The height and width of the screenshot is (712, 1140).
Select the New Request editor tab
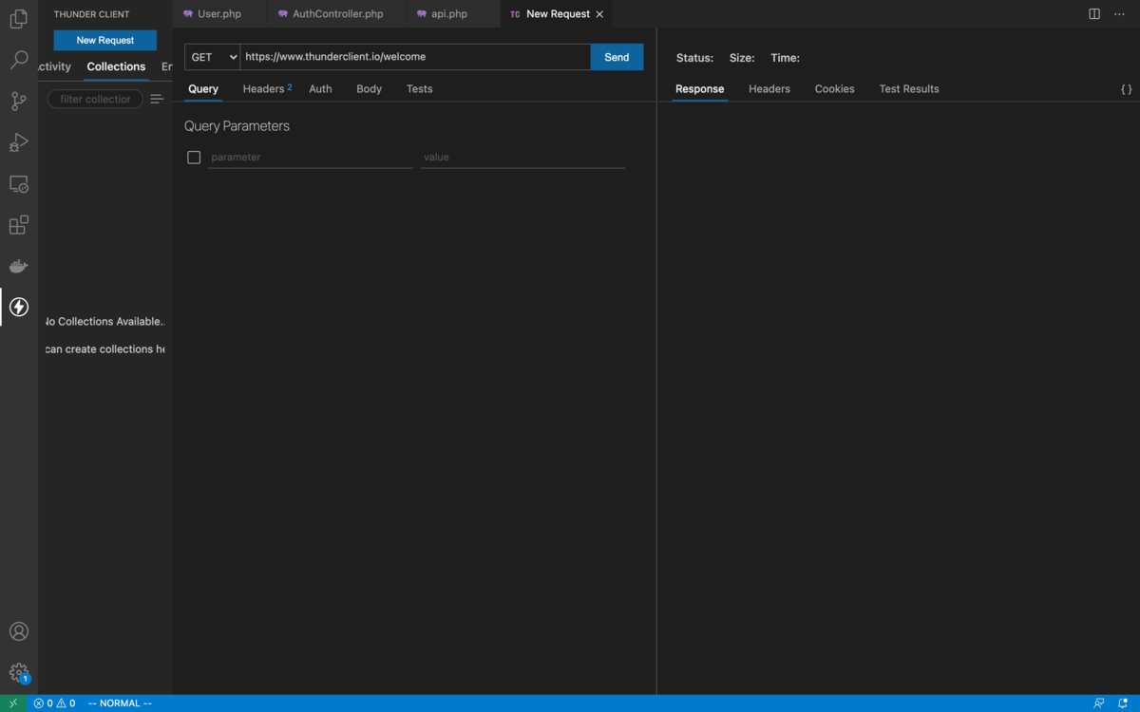557,14
